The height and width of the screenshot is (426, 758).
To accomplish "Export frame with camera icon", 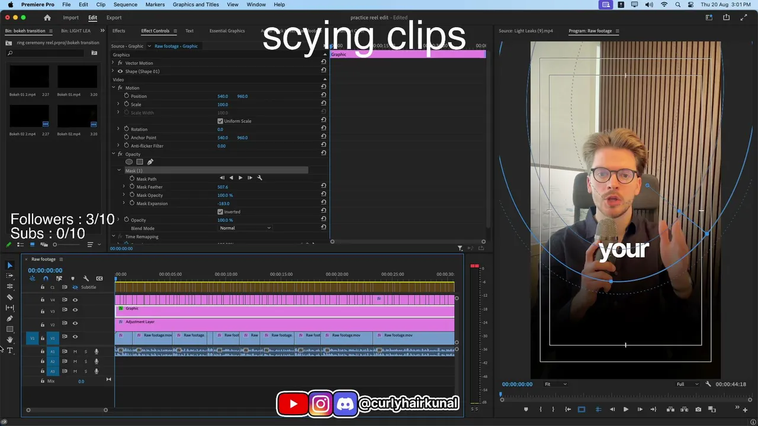I will 698,409.
